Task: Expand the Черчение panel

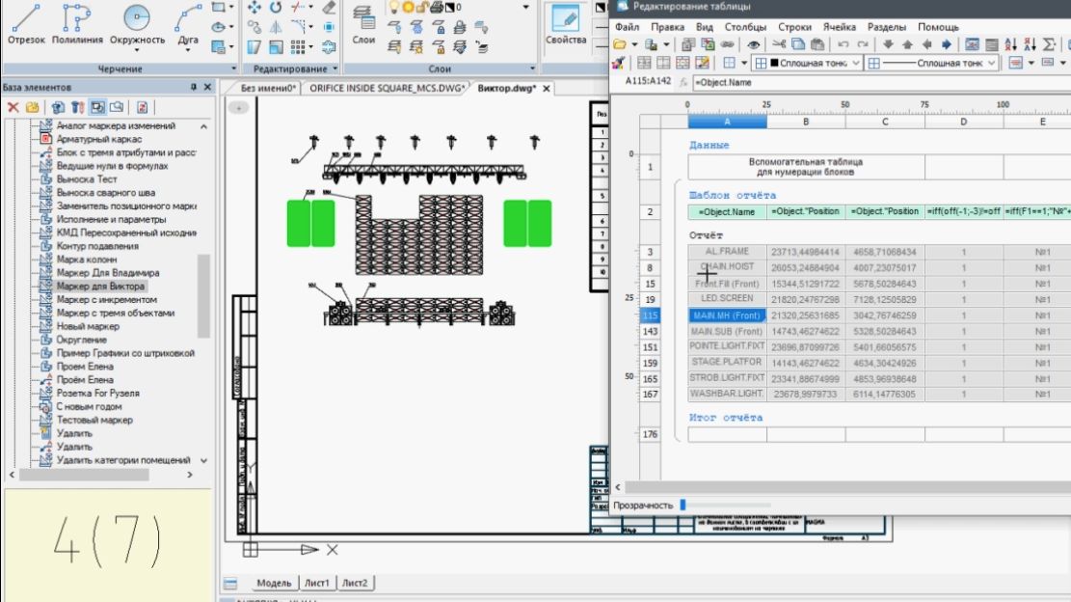Action: click(x=233, y=69)
